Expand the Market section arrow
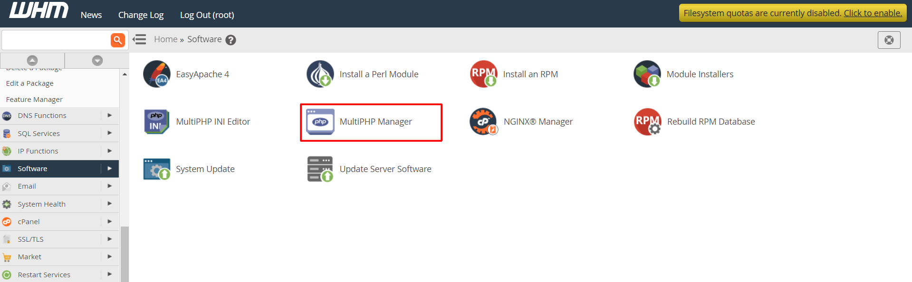This screenshot has height=282, width=912. 110,256
